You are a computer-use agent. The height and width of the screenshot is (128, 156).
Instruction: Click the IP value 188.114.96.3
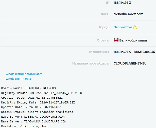pyautogui.click(x=122, y=3)
